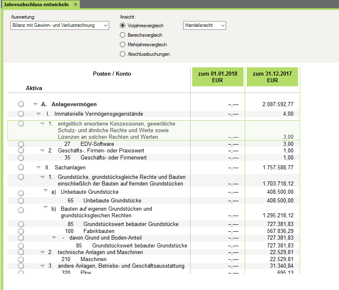339x290 pixels.
Task: Select Abschlussbuchungen view option
Action: click(122, 54)
